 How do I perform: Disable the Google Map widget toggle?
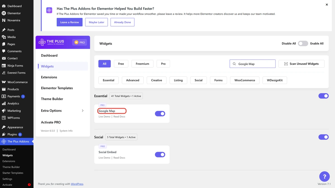point(160,114)
